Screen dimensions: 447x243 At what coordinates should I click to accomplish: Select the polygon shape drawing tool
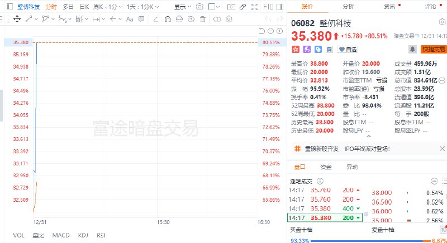coord(46,19)
